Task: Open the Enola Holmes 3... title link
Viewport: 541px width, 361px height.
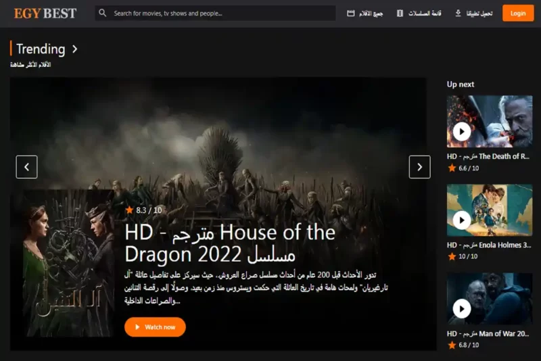Action: click(x=489, y=245)
